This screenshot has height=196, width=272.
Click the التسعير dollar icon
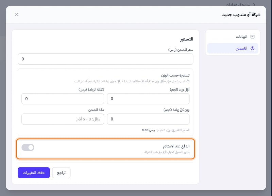click(x=252, y=48)
